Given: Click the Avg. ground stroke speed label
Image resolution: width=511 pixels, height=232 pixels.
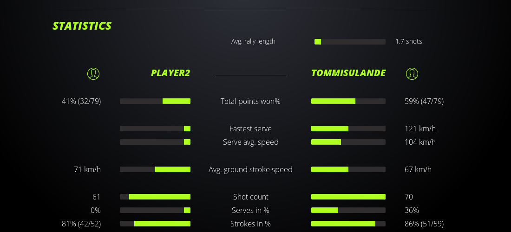Looking at the screenshot, I should (250, 169).
